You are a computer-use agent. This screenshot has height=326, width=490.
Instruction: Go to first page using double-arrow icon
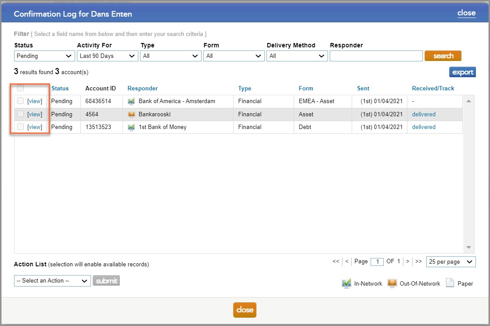(336, 261)
